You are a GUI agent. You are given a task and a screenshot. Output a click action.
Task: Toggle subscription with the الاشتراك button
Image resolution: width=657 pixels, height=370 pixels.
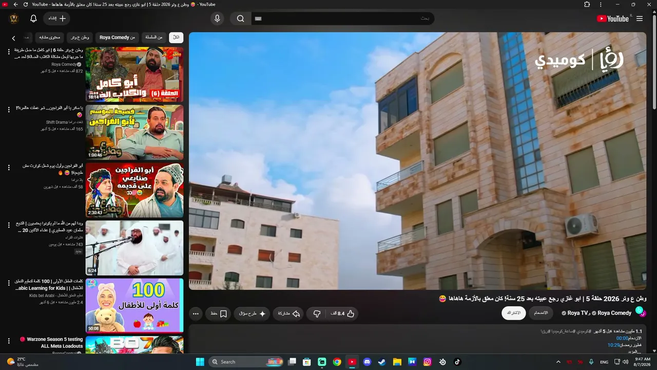(514, 313)
